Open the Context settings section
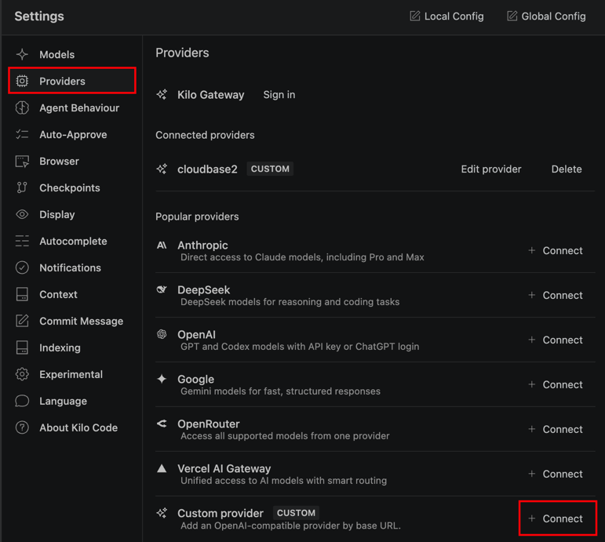605x542 pixels. (x=72, y=294)
